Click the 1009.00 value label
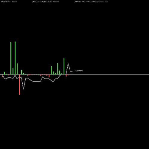 coord(79,71)
